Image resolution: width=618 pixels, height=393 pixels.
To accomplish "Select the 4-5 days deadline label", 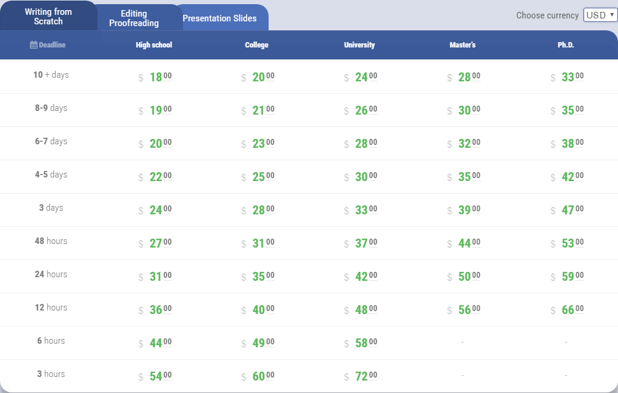I will pos(51,175).
